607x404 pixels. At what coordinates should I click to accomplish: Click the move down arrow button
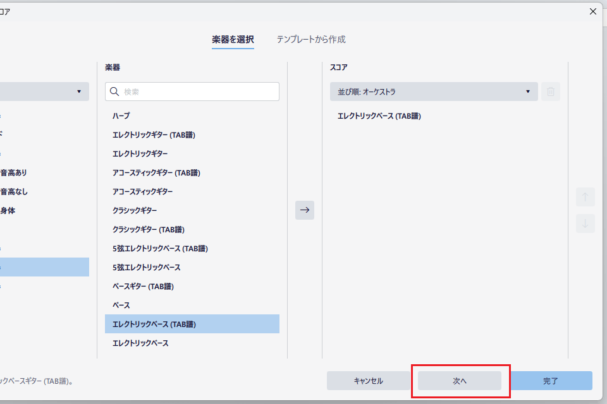pos(585,223)
